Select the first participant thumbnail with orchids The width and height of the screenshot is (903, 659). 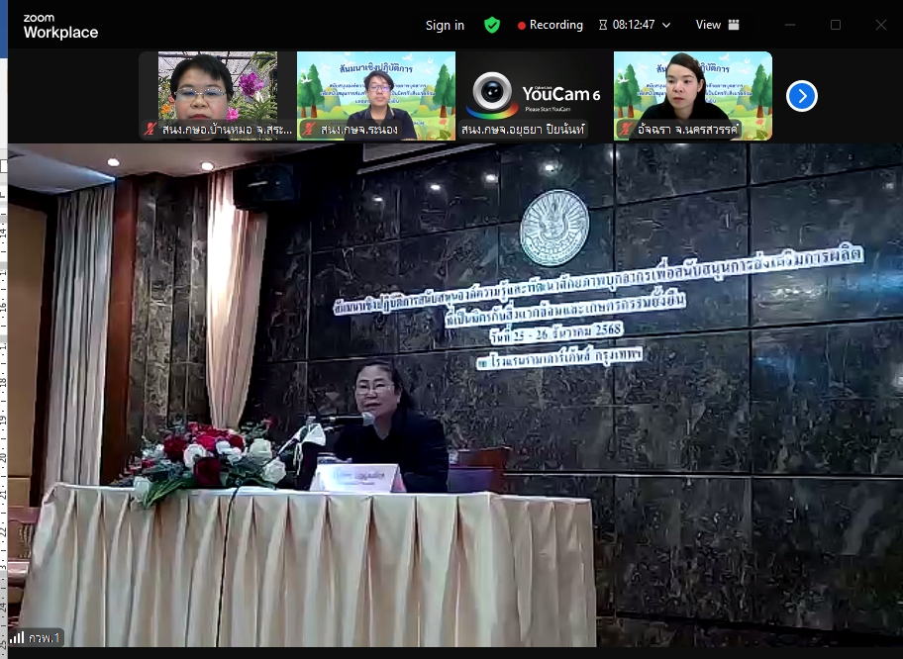coord(218,87)
